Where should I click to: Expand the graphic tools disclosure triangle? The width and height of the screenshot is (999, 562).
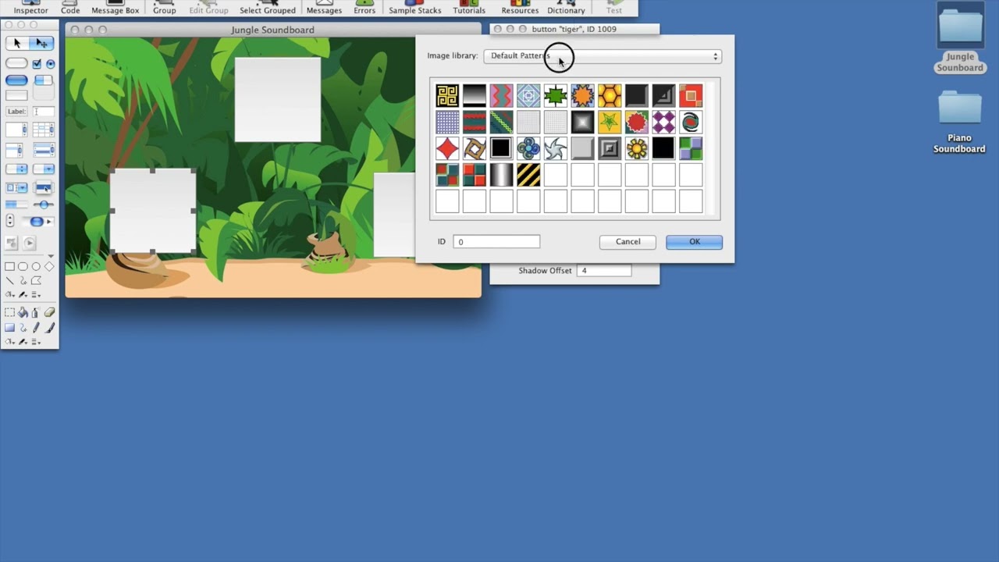coord(51,256)
